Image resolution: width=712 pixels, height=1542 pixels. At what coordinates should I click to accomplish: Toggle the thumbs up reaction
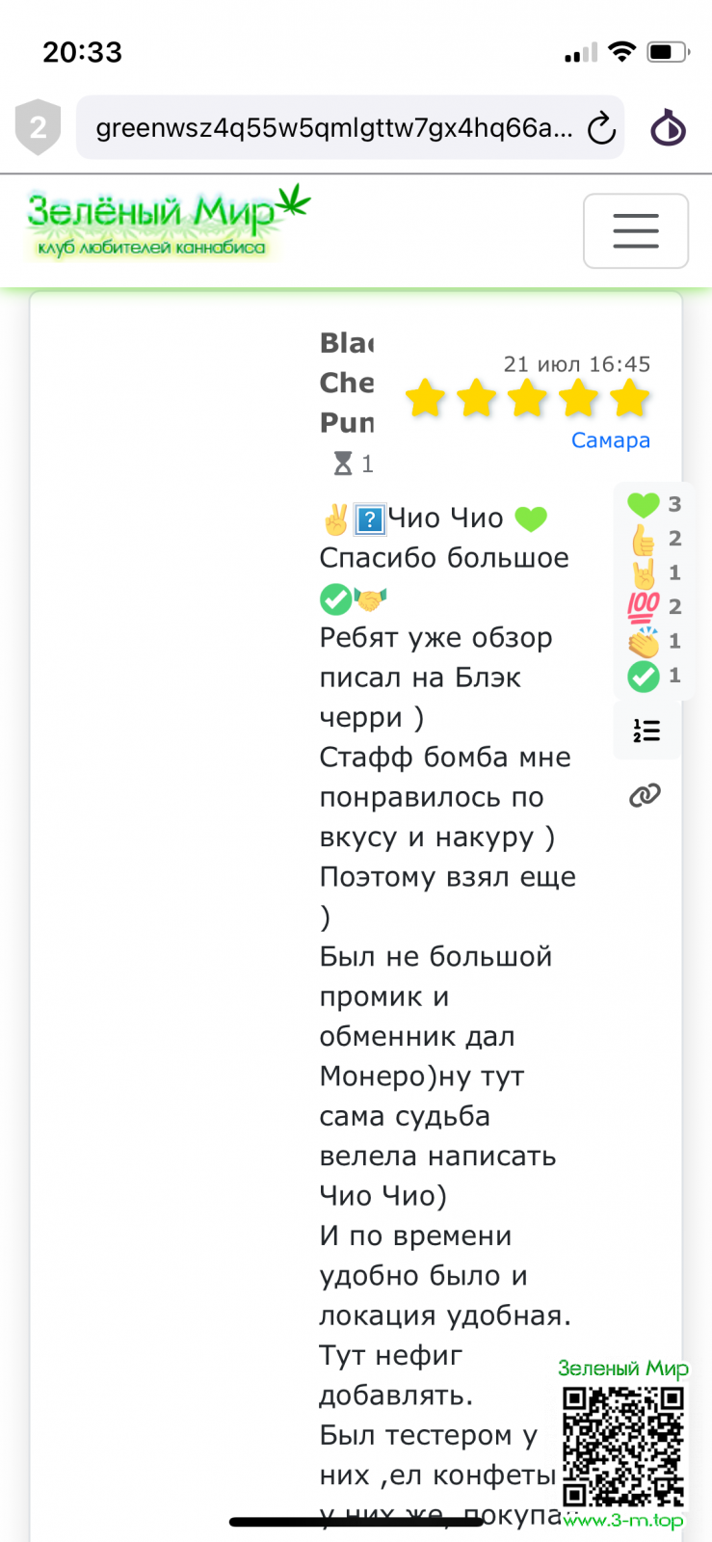pyautogui.click(x=644, y=539)
